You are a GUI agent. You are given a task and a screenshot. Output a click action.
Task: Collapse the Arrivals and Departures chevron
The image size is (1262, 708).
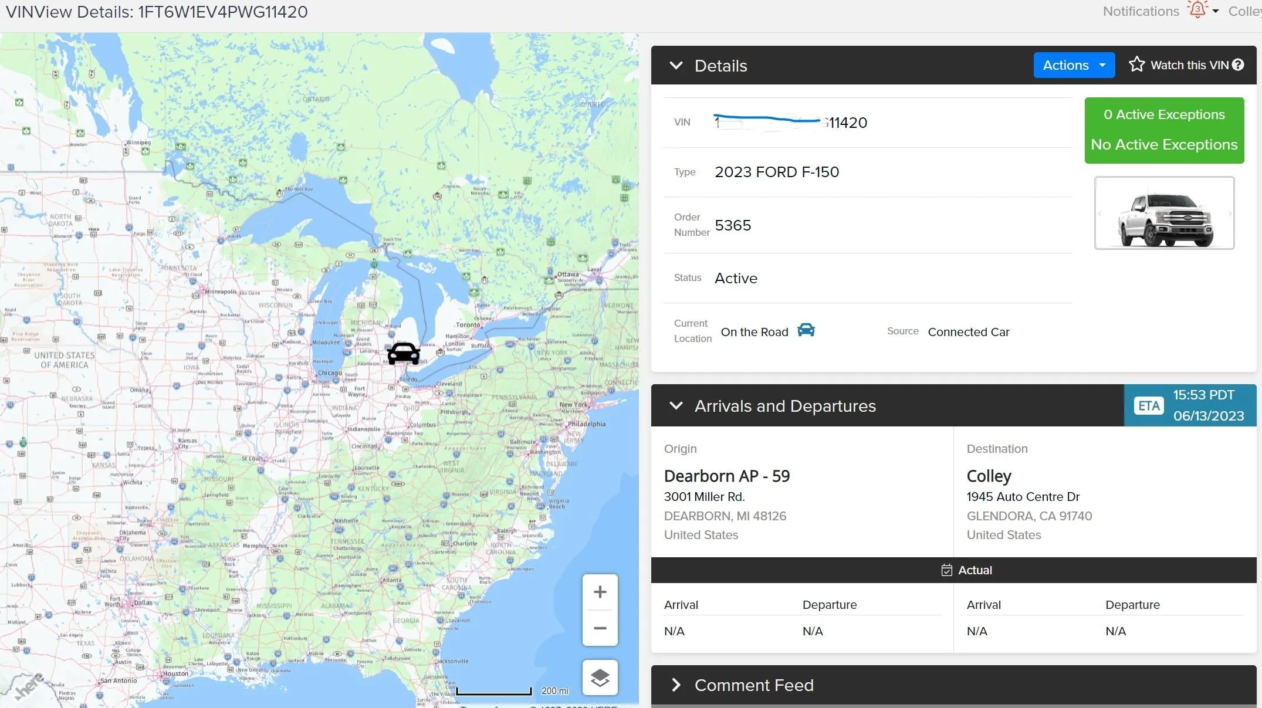pyautogui.click(x=676, y=406)
